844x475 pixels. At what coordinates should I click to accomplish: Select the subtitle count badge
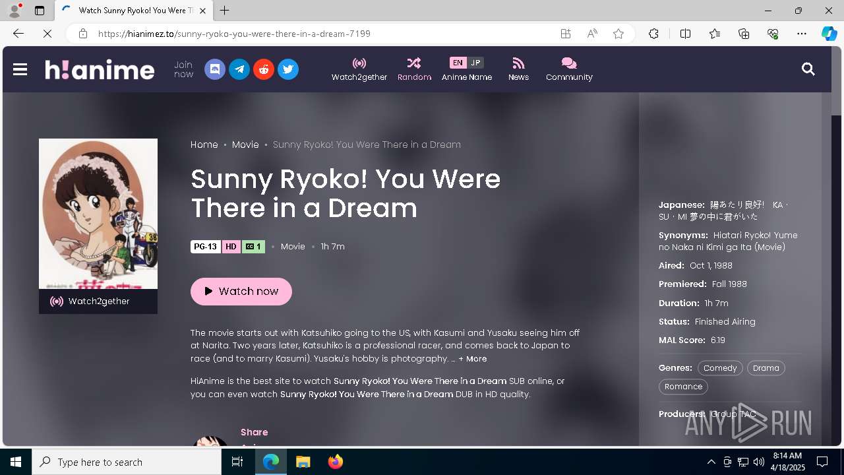253,247
